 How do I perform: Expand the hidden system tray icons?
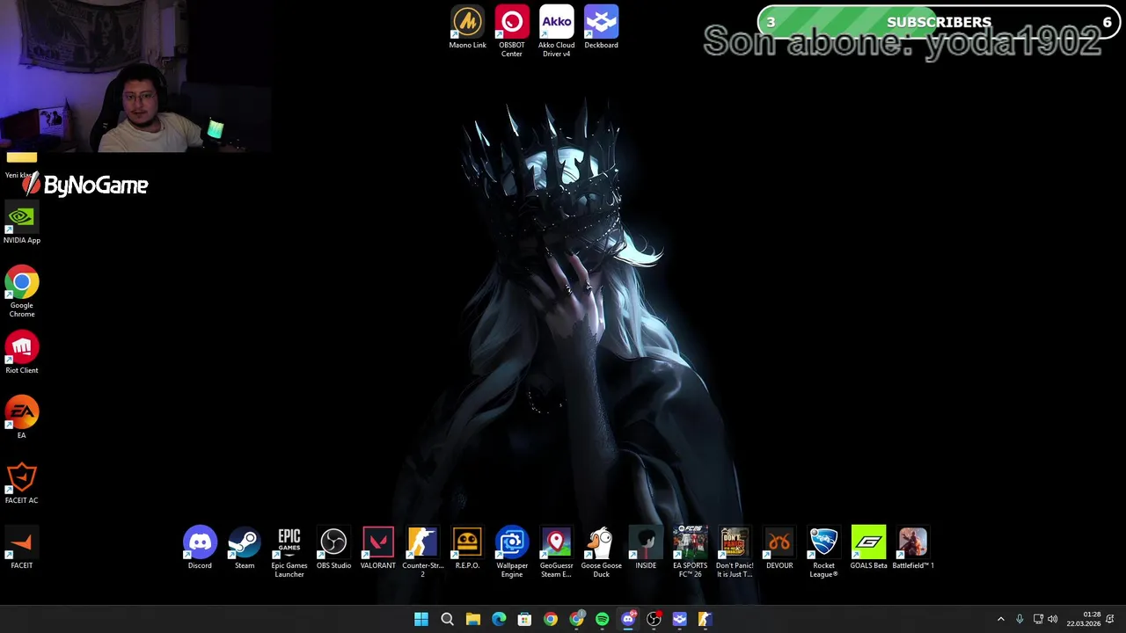(1000, 619)
